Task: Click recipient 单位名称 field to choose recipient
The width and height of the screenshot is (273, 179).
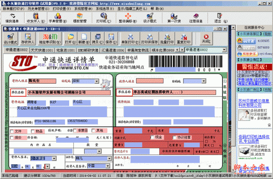Action: tap(174, 92)
